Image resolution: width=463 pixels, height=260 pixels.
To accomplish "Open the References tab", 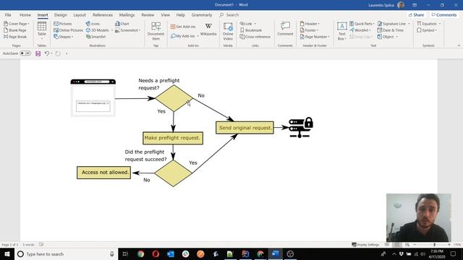I will click(x=103, y=14).
